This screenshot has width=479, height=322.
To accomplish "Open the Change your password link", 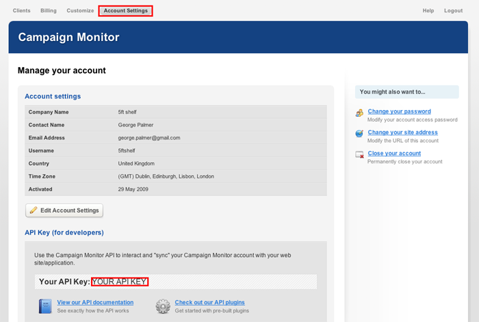I will point(399,111).
